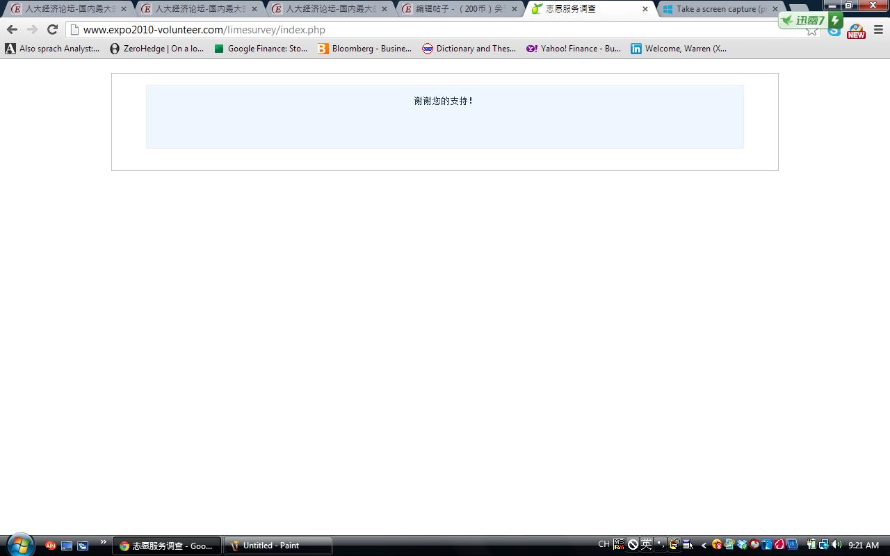The height and width of the screenshot is (556, 890).
Task: Switch to the 编辑帖子 (200币) tab
Action: (460, 9)
